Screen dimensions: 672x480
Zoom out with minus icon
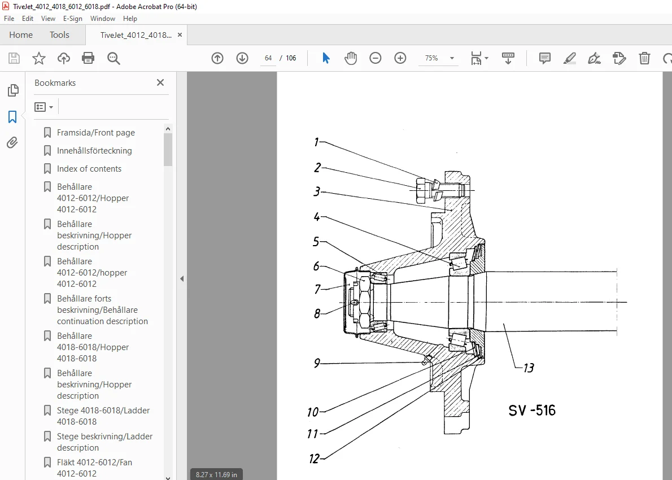(376, 58)
